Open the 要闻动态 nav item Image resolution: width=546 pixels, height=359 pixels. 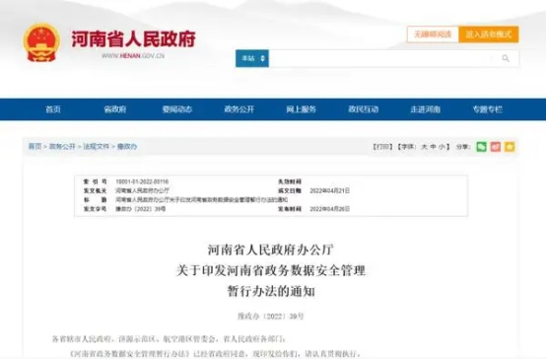tap(176, 109)
